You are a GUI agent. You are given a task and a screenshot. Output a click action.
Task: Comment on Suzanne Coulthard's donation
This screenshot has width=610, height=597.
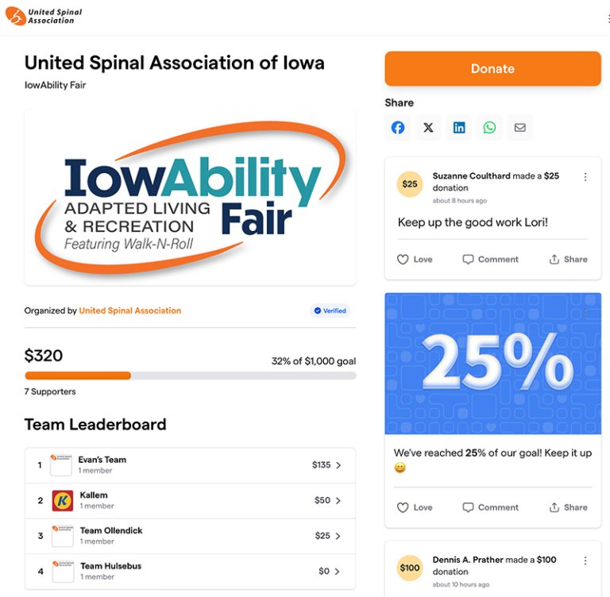(x=490, y=260)
